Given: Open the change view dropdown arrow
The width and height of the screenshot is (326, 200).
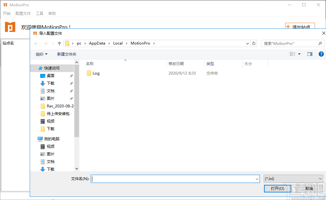Looking at the screenshot, I should click(x=298, y=54).
